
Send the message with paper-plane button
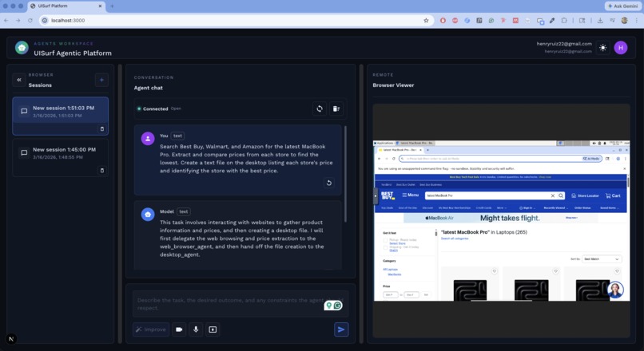point(341,329)
